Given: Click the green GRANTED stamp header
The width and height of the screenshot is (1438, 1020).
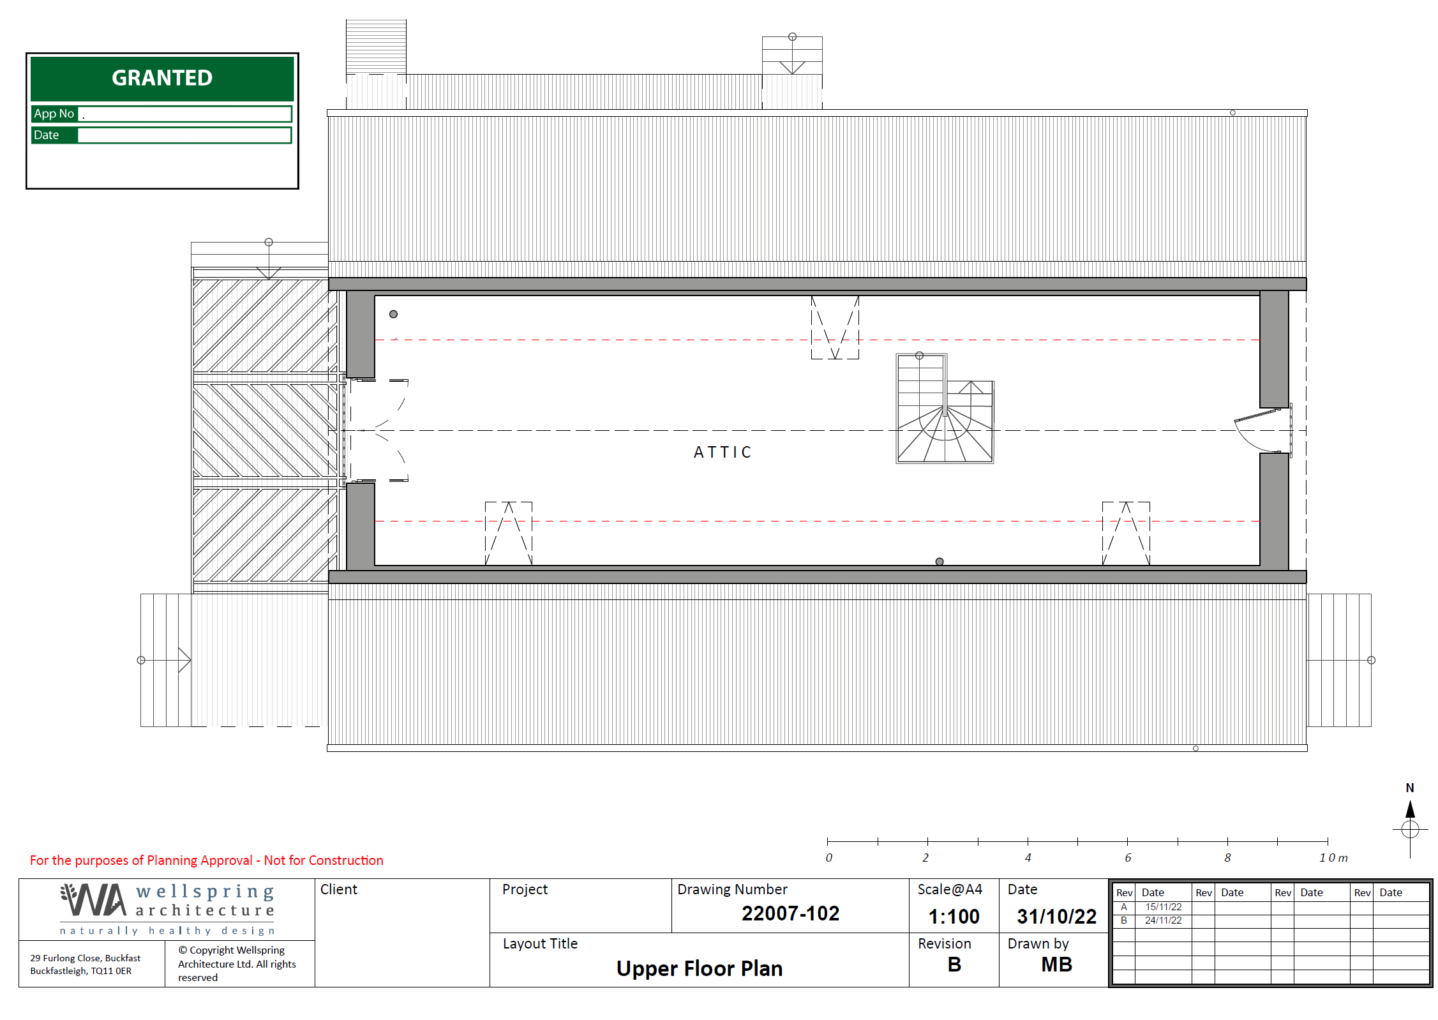Looking at the screenshot, I should (162, 78).
